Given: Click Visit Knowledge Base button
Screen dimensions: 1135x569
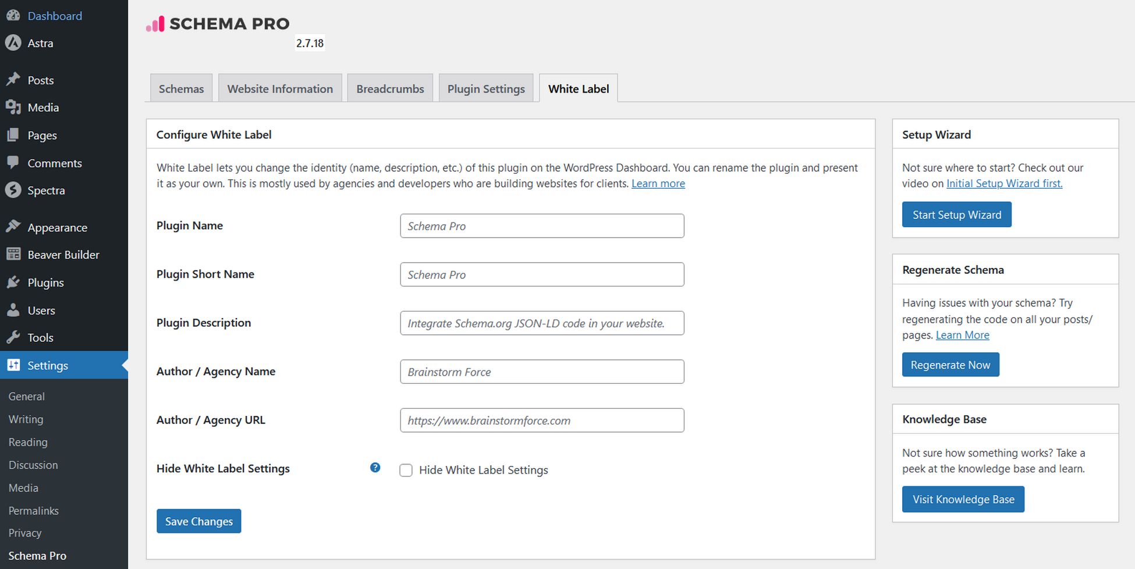Looking at the screenshot, I should pyautogui.click(x=963, y=499).
